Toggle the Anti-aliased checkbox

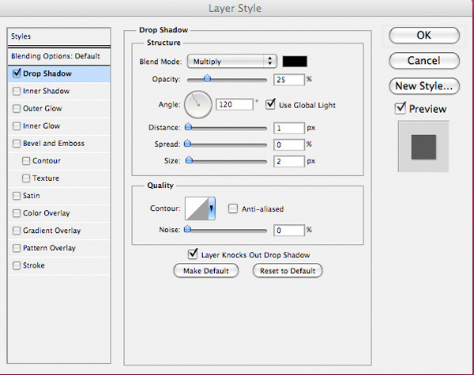pos(233,208)
